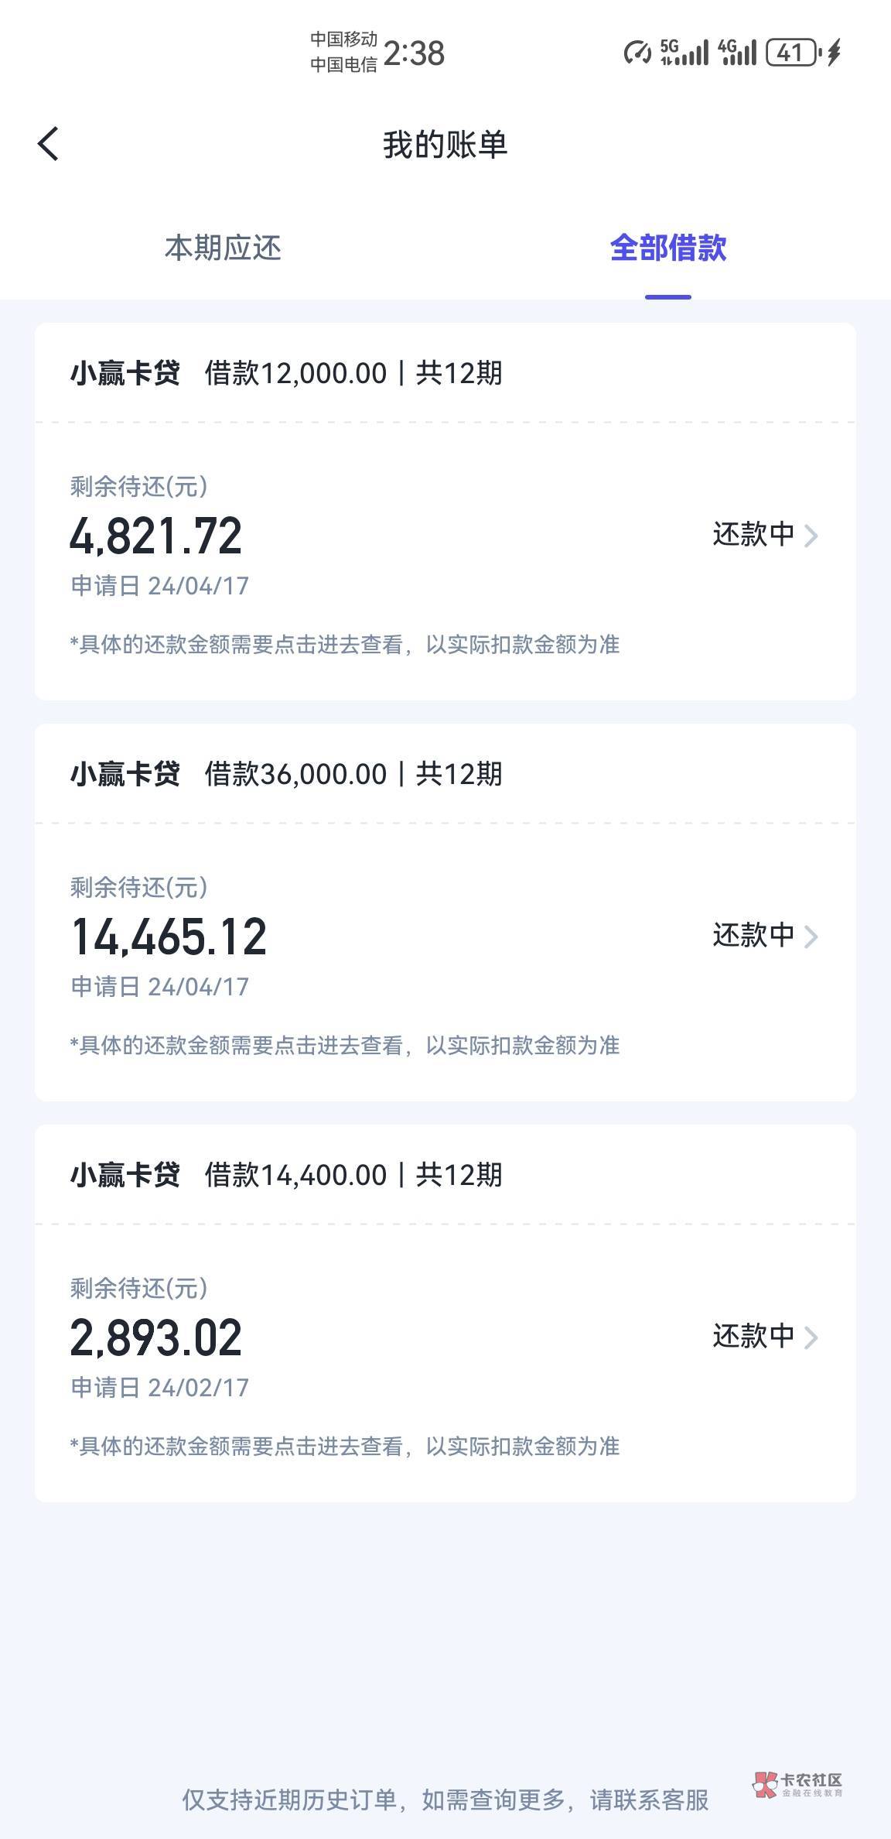891x1839 pixels.
Task: Tap the 14,465.12 remaining amount
Action: [x=169, y=937]
